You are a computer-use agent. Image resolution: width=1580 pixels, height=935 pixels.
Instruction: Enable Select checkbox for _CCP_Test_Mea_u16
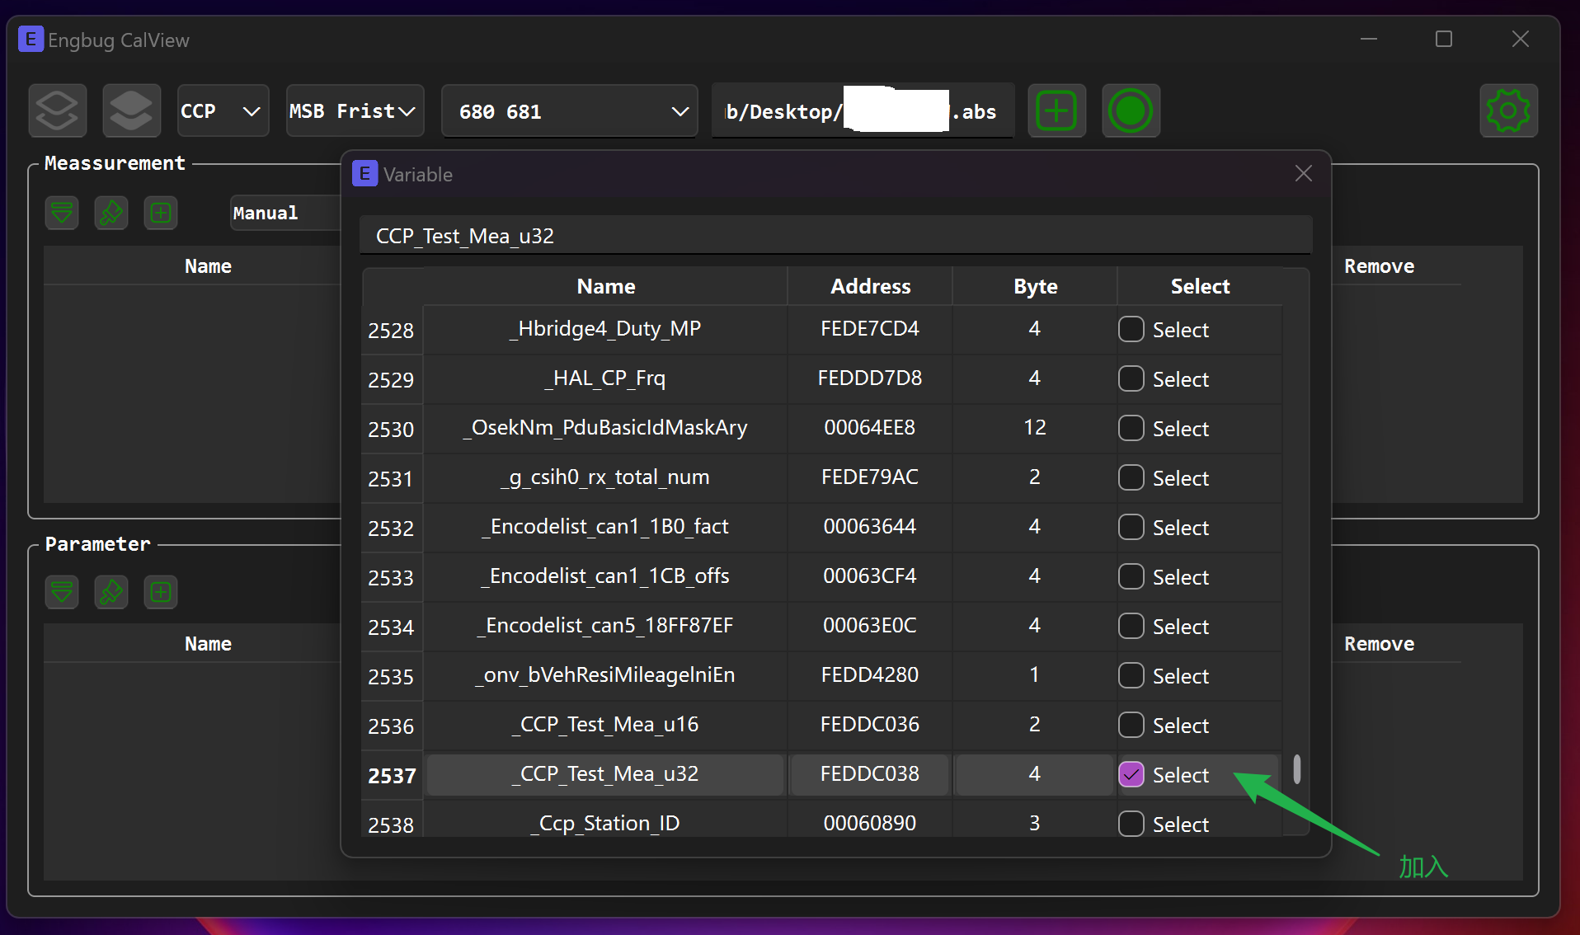click(1131, 725)
